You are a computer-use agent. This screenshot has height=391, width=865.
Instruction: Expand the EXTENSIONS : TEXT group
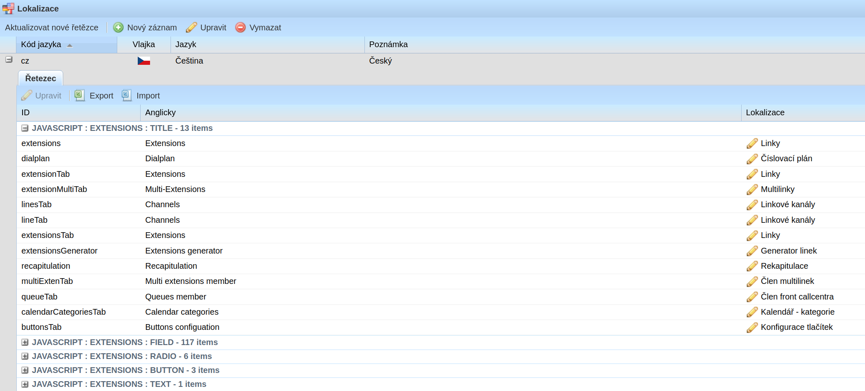pos(25,384)
